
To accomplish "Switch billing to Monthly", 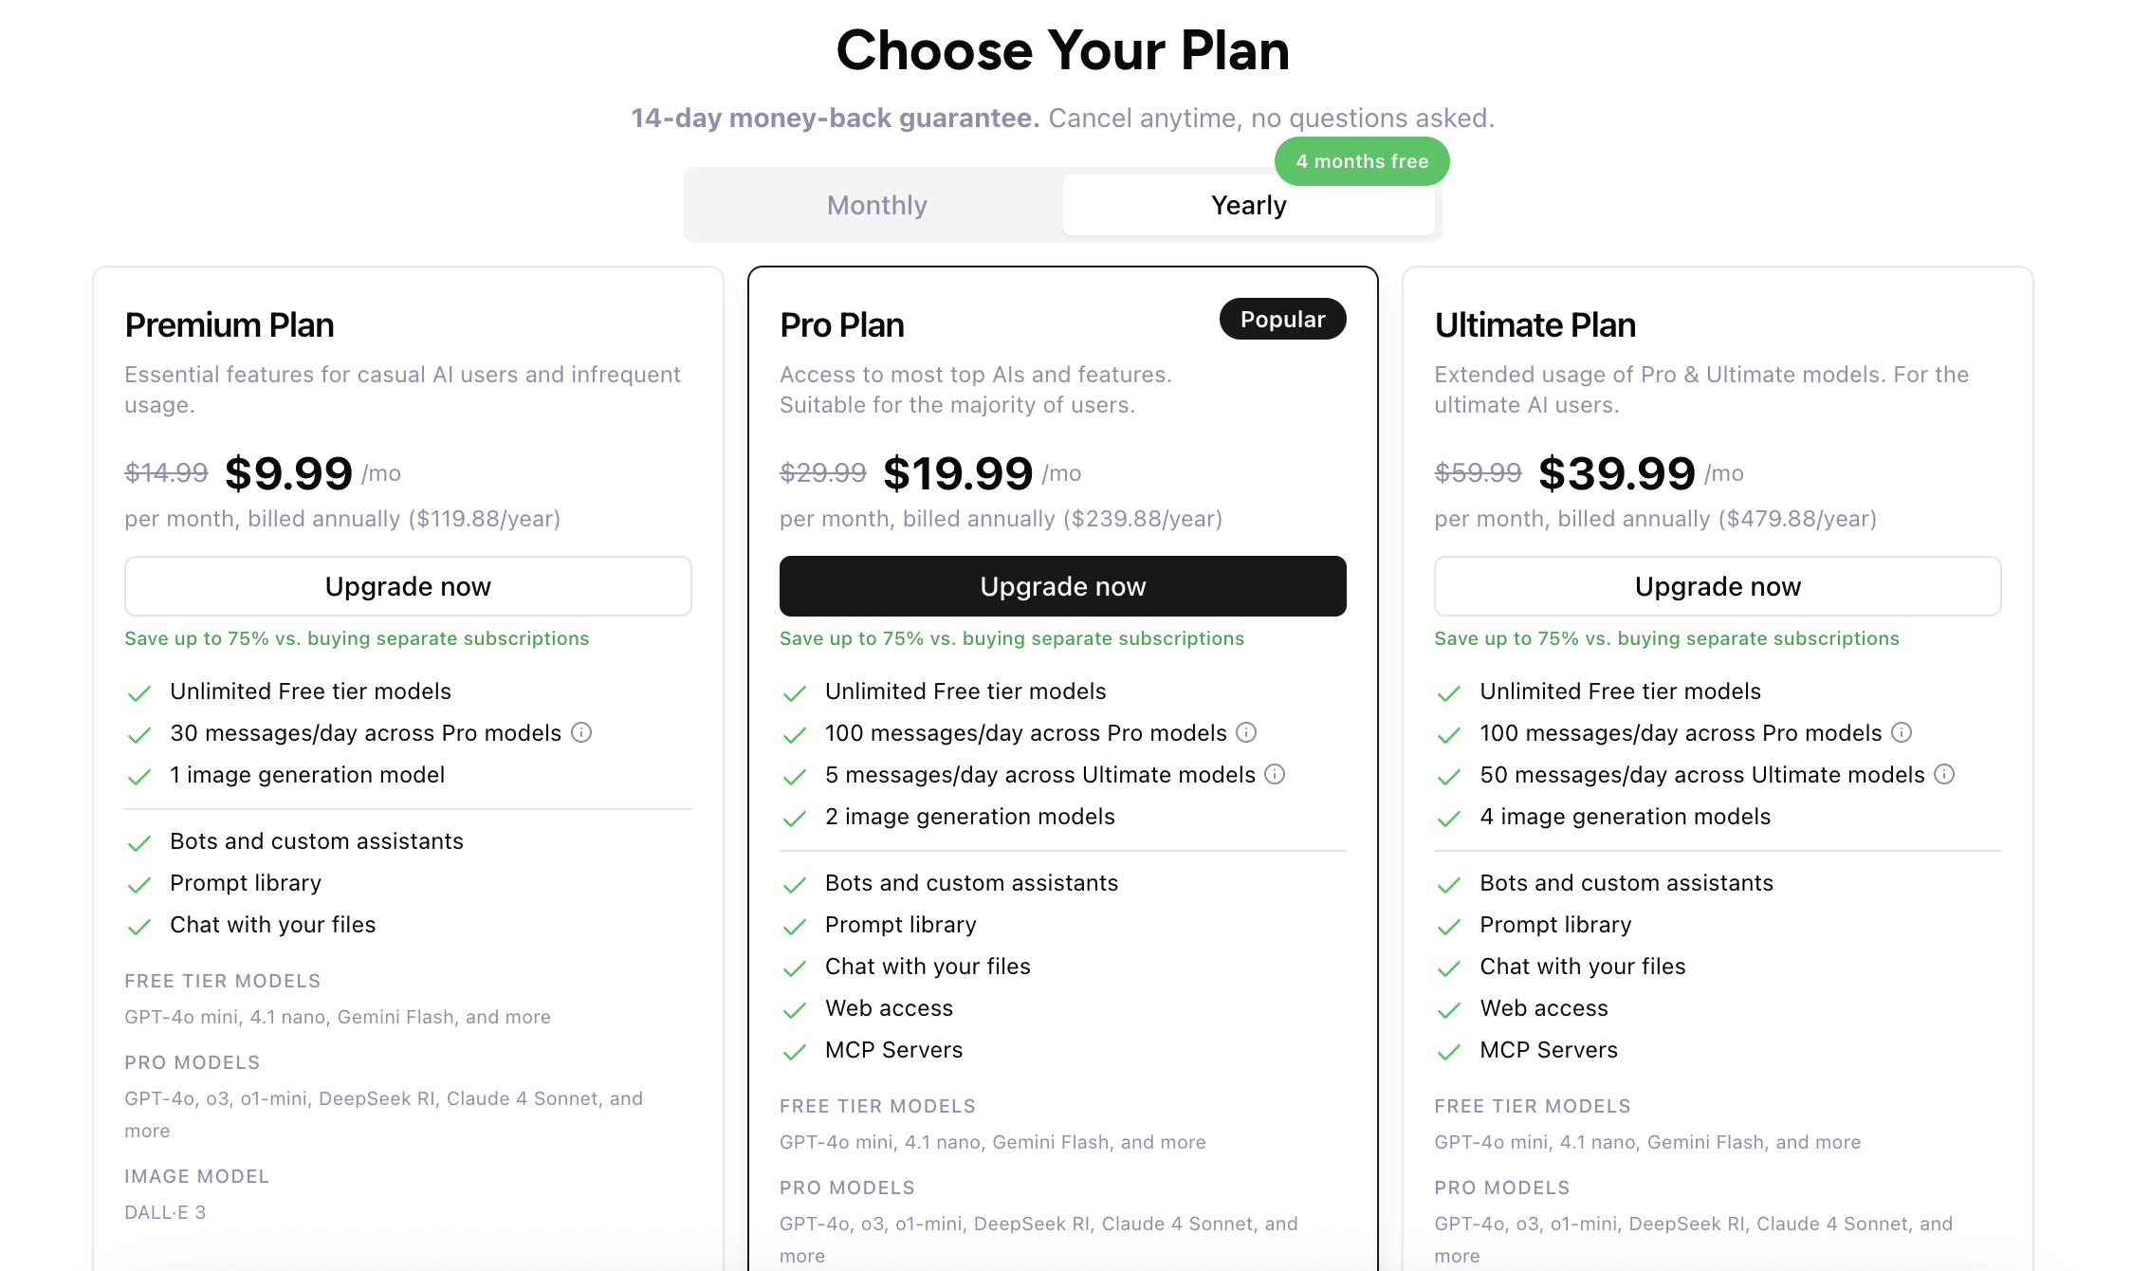I will [x=876, y=205].
